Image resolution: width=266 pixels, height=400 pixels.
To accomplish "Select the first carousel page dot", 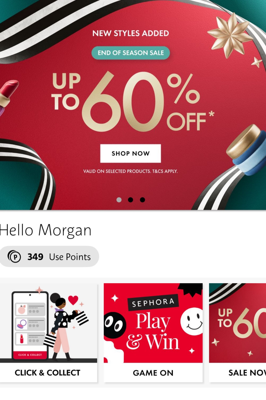I will (x=119, y=200).
